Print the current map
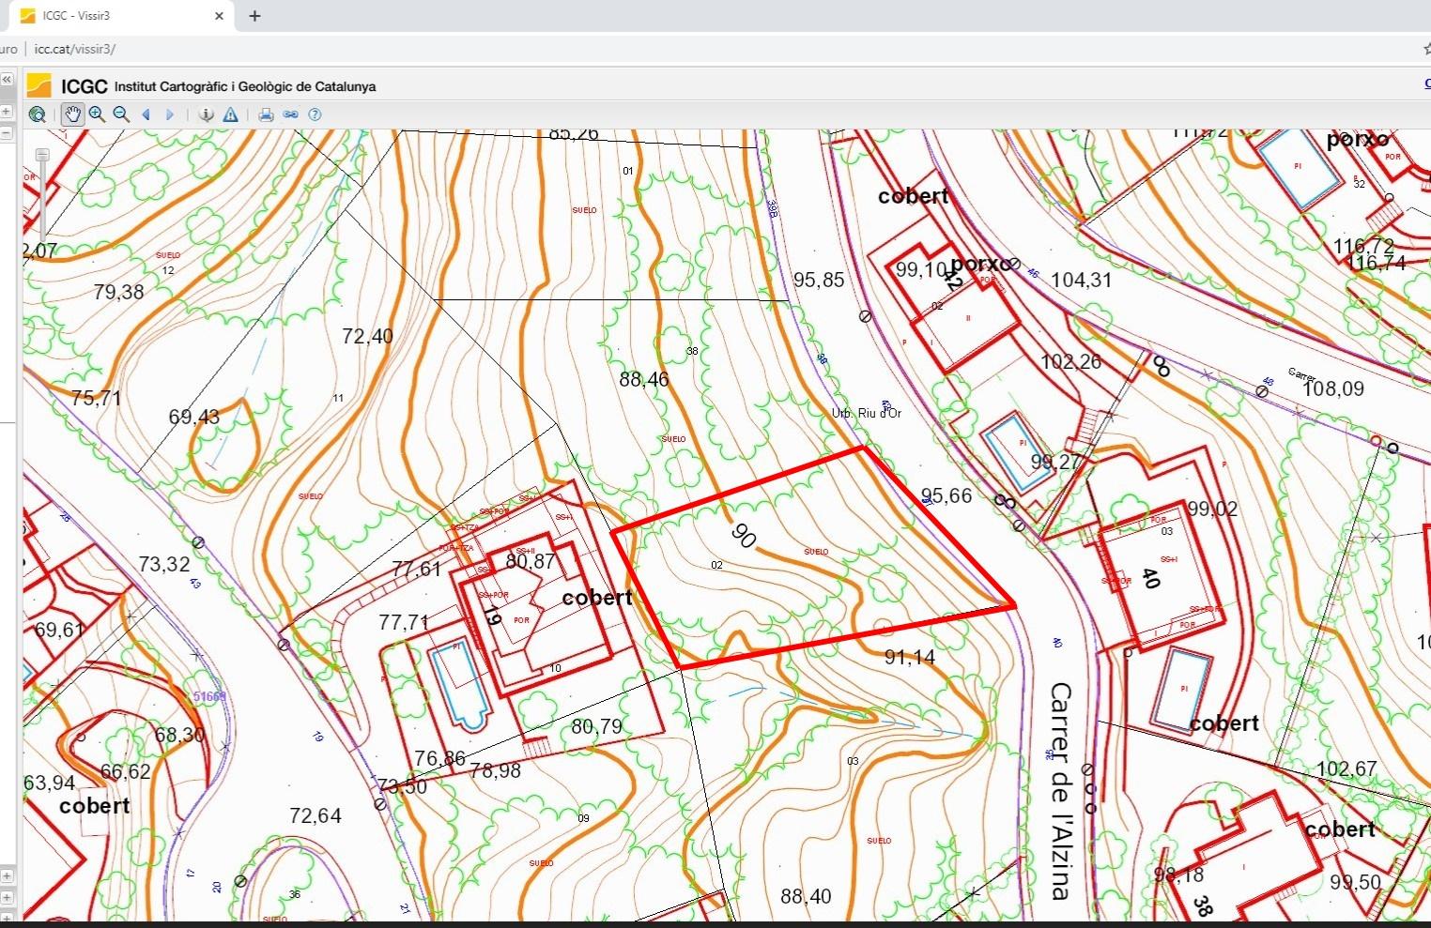Image resolution: width=1431 pixels, height=928 pixels. pos(266,114)
